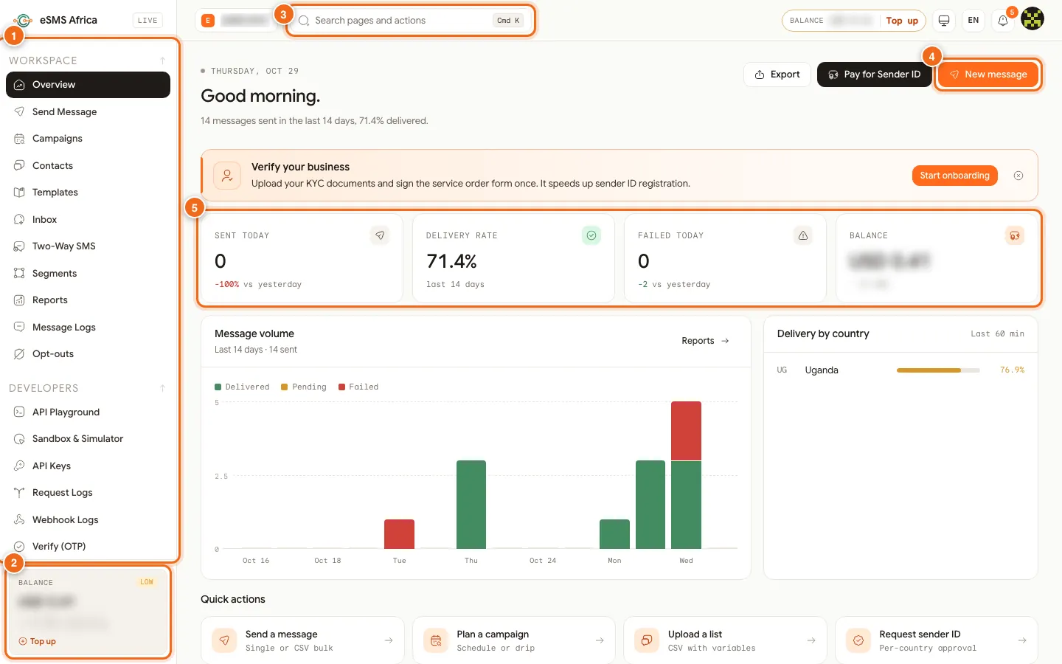Open Send Message in sidebar

[88, 111]
